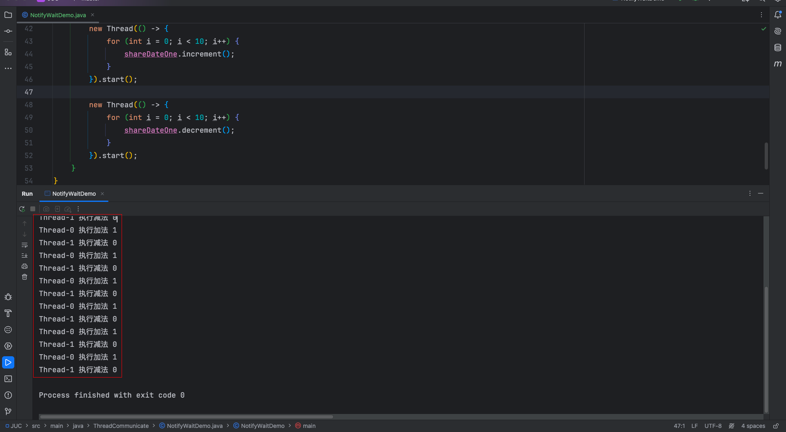This screenshot has height=432, width=786.
Task: Click the java breadcrumb
Action: coord(78,426)
